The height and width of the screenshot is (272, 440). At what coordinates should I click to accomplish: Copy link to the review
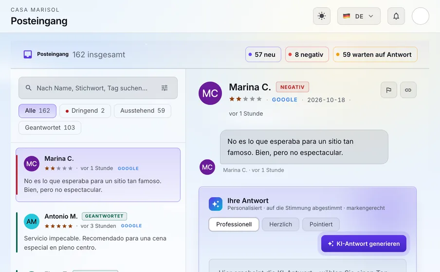408,90
